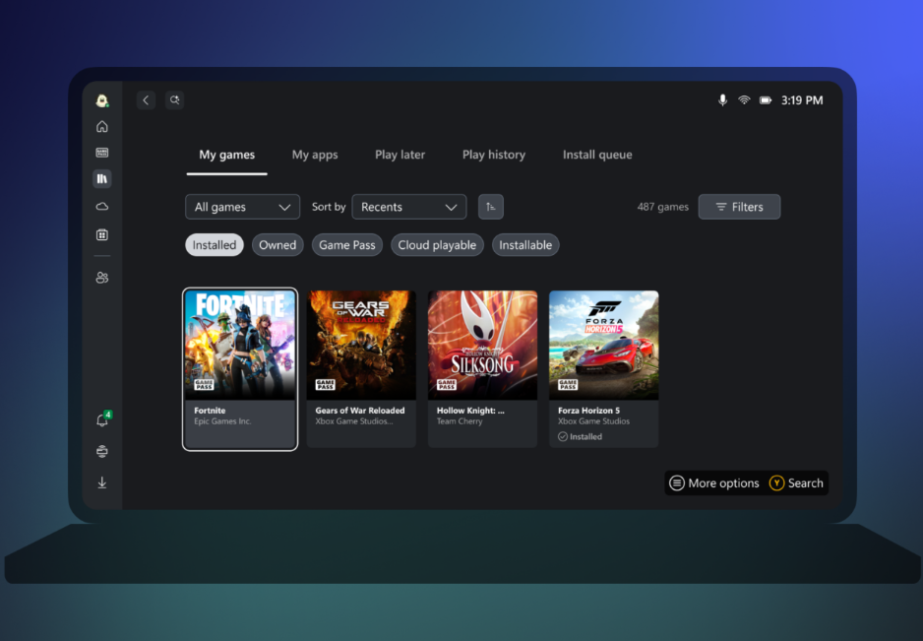The height and width of the screenshot is (641, 923).
Task: Toggle the Game Pass filter chip
Action: tap(346, 245)
